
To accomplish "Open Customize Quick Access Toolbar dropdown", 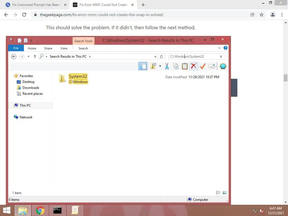I will pos(31,41).
